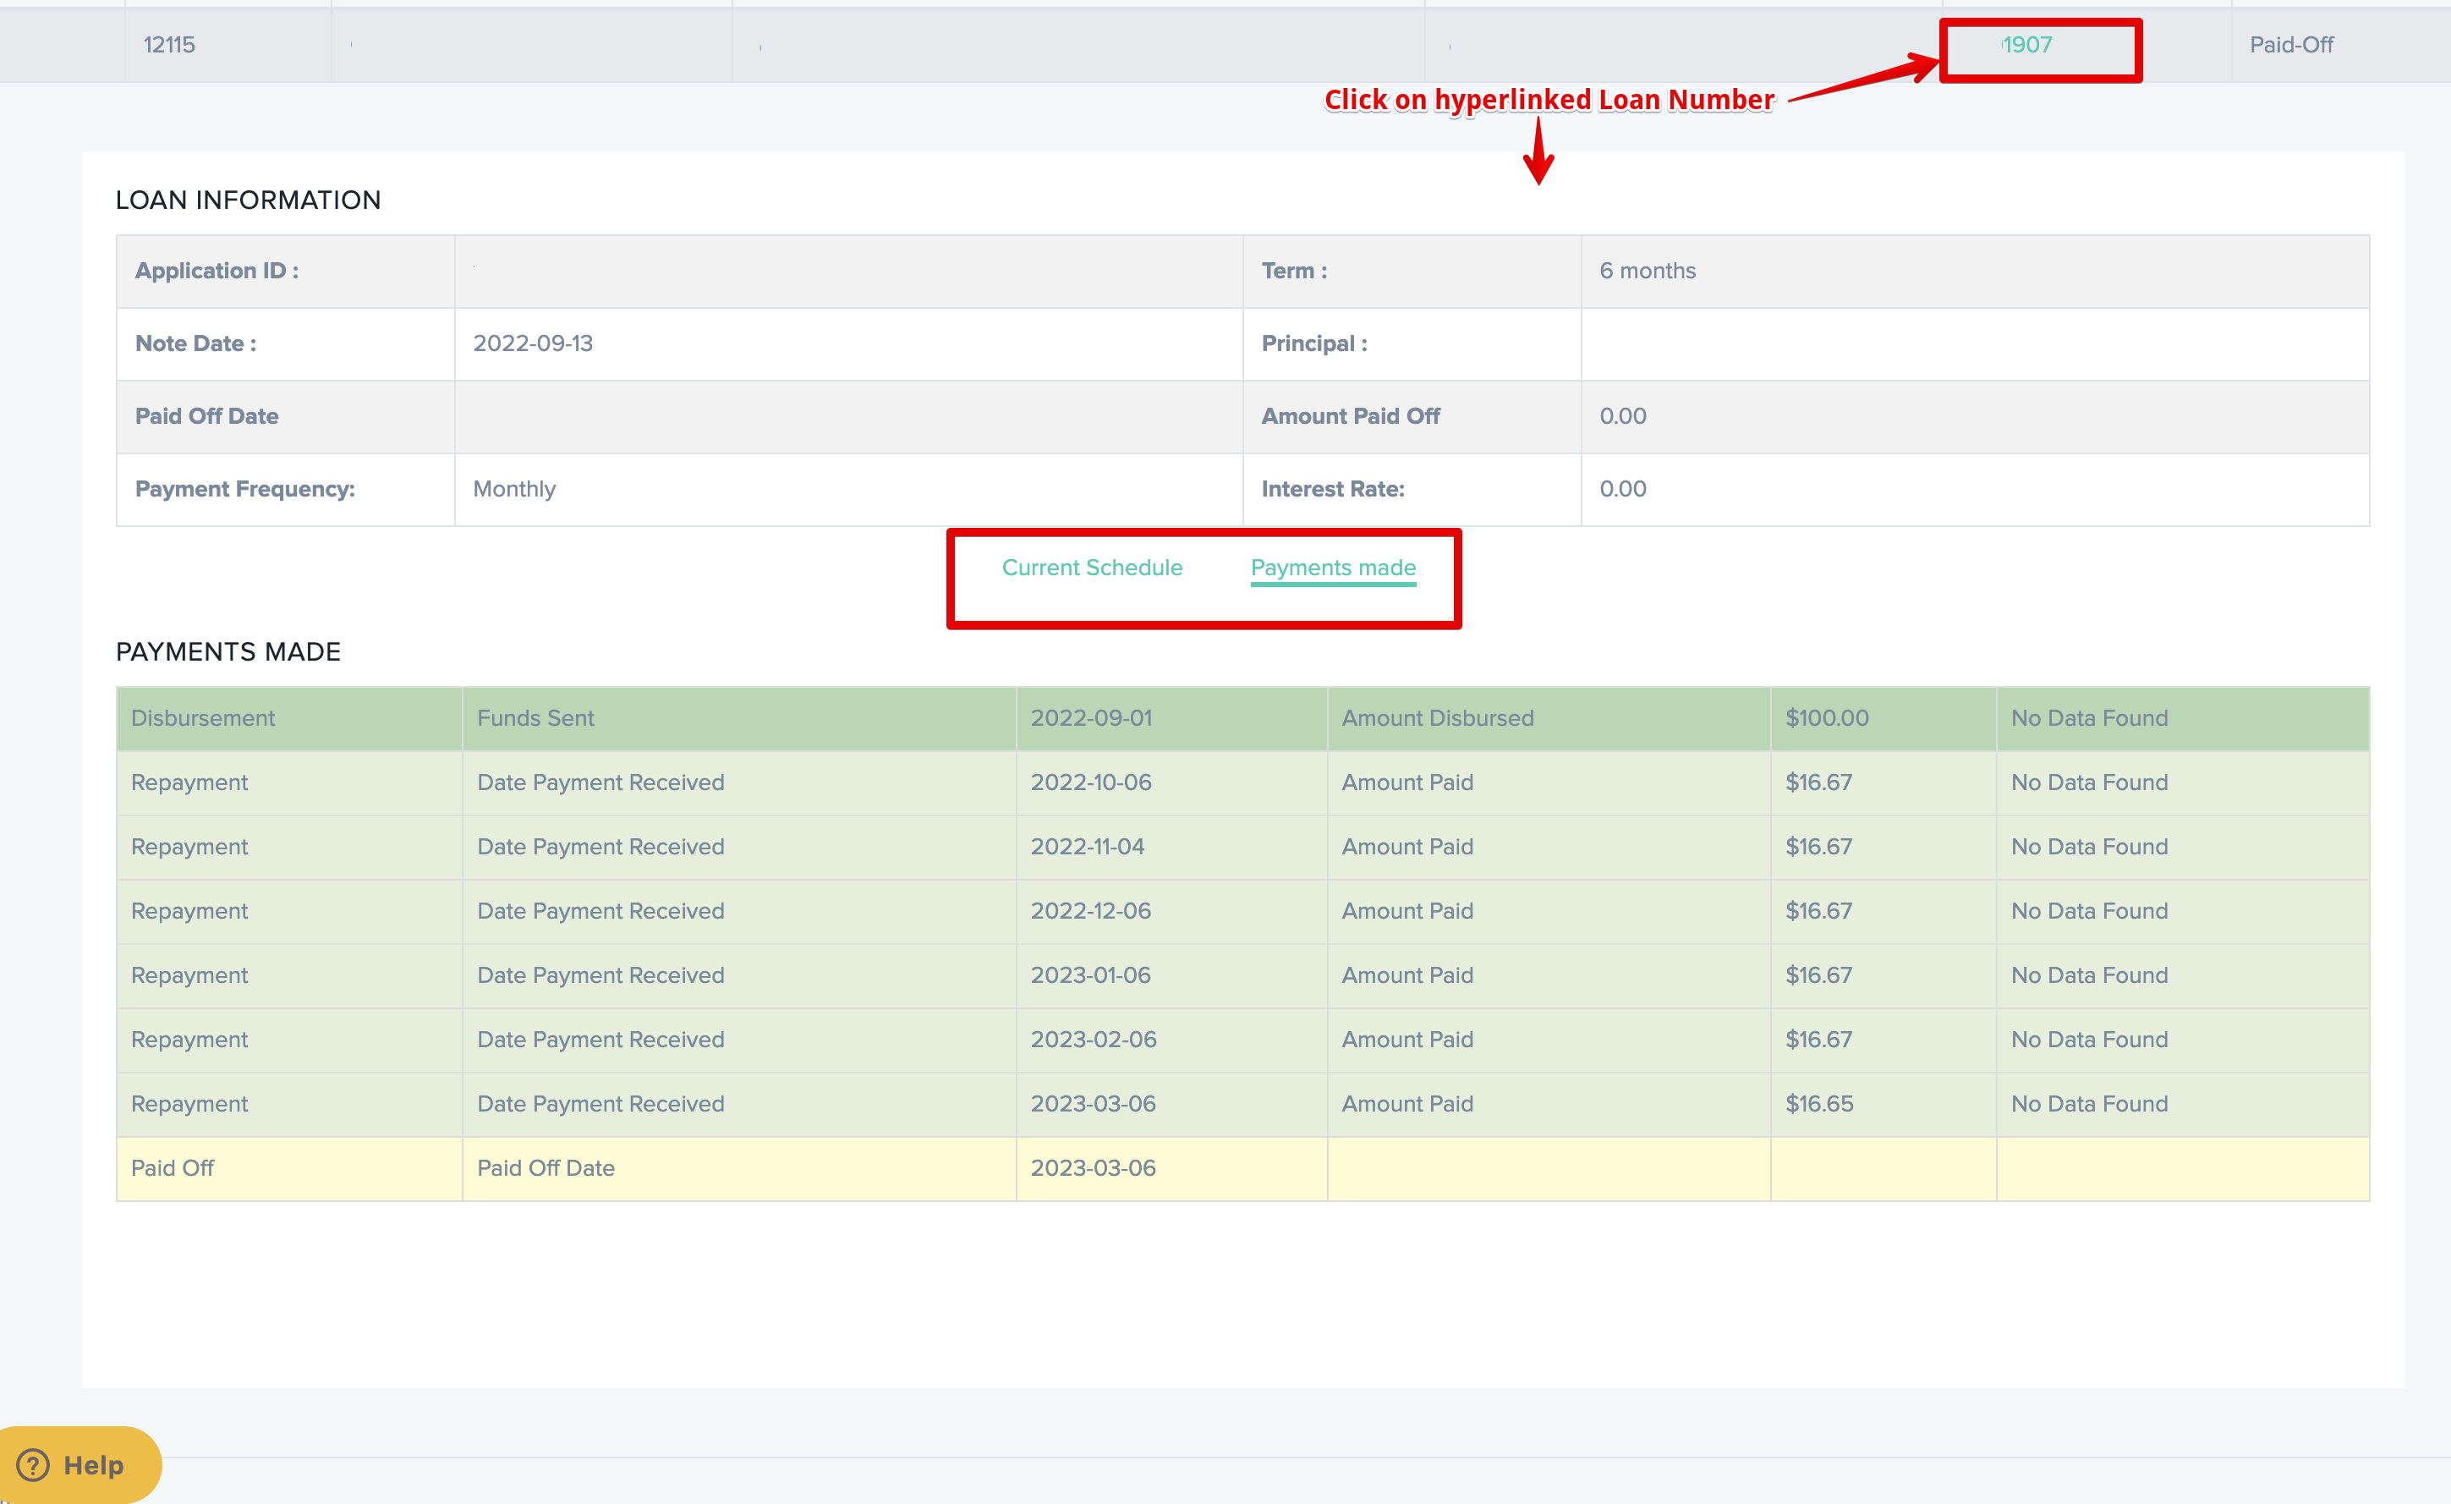Click the PAYMENTS MADE section heading
Screen dimensions: 2451x1504
pyautogui.click(x=228, y=651)
